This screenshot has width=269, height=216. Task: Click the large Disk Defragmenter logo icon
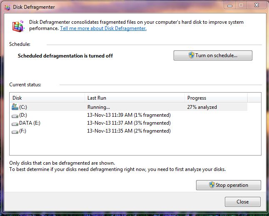pos(18,26)
